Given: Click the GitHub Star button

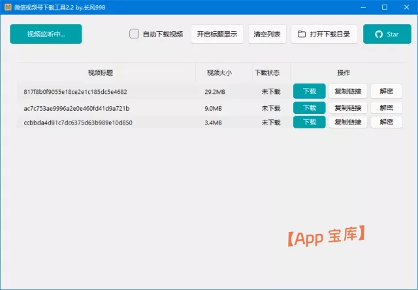Looking at the screenshot, I should (387, 34).
